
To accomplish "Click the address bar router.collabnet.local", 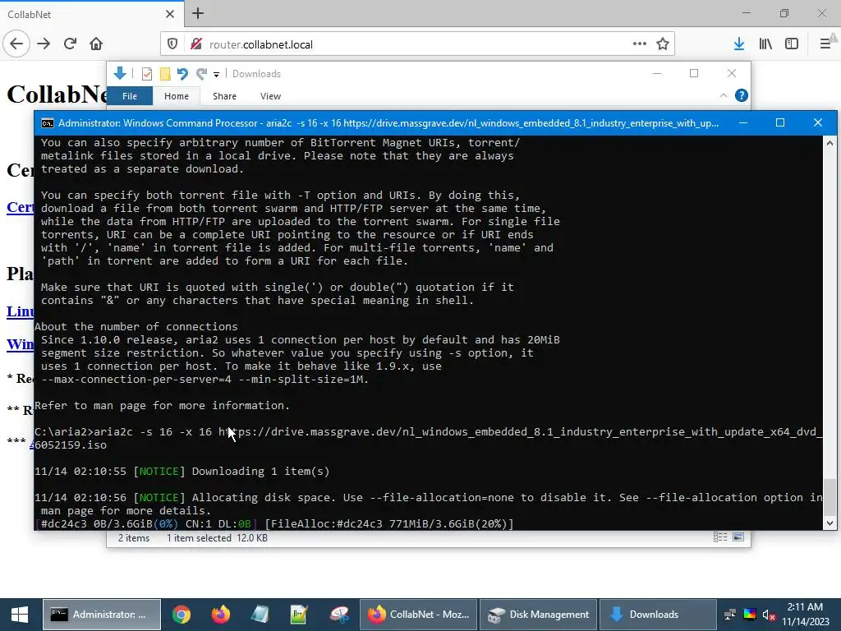I will pos(418,44).
